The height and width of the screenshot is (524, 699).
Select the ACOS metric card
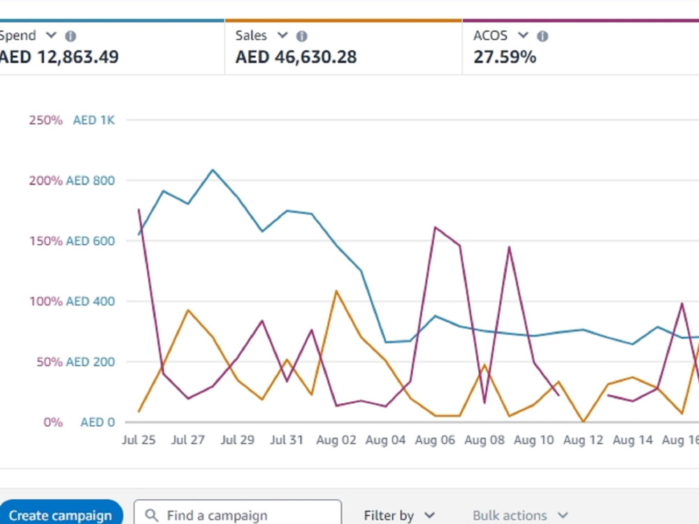pyautogui.click(x=580, y=46)
